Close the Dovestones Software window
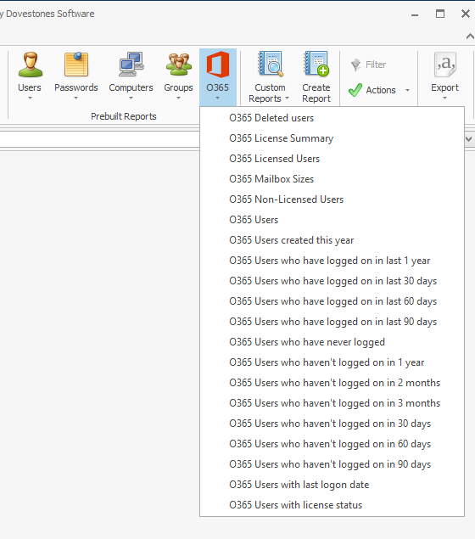This screenshot has height=539, width=475. tap(466, 14)
